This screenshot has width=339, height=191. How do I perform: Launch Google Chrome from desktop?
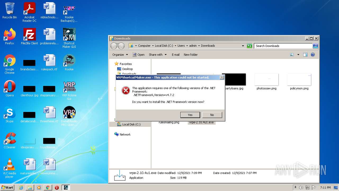pyautogui.click(x=10, y=64)
